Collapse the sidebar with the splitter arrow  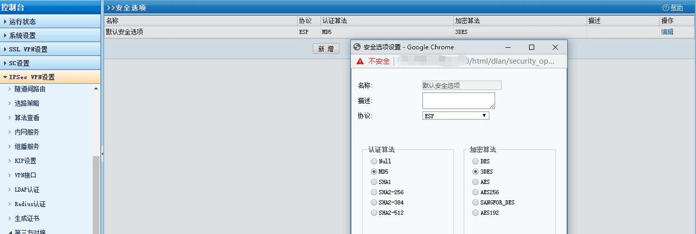[x=102, y=154]
